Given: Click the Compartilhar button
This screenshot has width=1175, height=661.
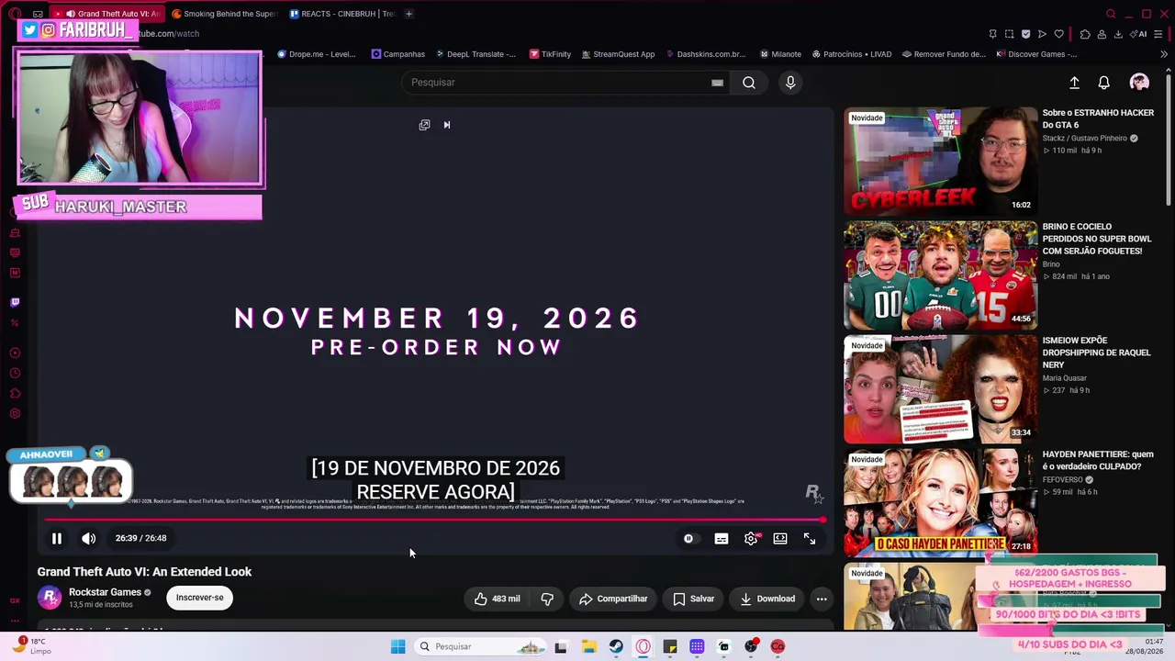Looking at the screenshot, I should (613, 599).
